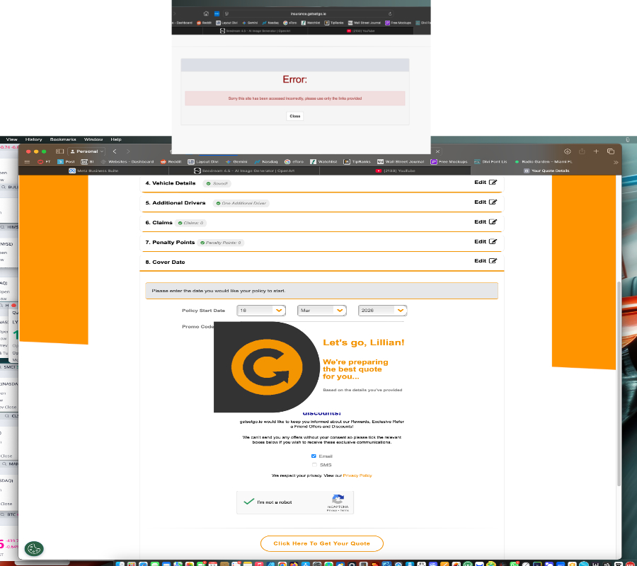
Task: Open Watchlist bookmark in lower Safari window
Action: (323, 161)
